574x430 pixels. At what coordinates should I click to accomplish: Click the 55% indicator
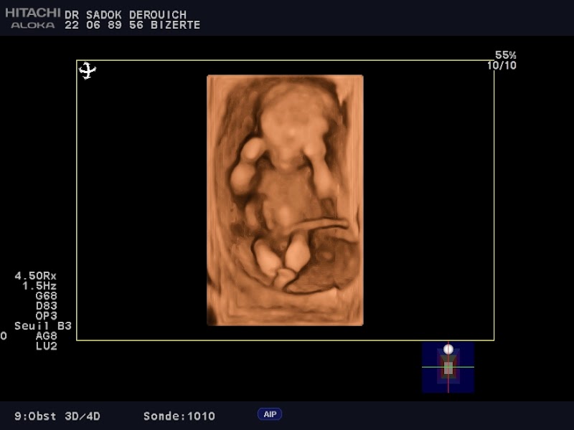pos(505,55)
